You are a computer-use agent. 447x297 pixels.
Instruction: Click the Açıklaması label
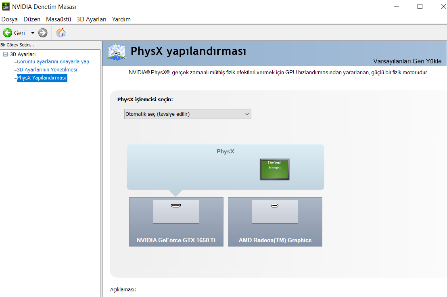point(123,290)
